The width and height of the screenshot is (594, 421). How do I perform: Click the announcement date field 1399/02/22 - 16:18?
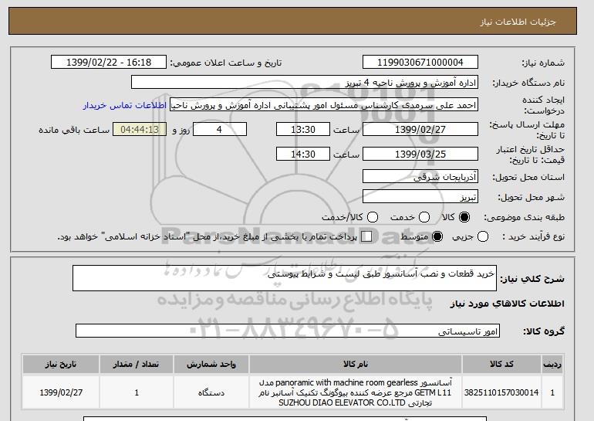click(109, 63)
